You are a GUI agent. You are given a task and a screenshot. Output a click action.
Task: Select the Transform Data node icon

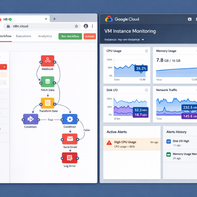coord(48,103)
